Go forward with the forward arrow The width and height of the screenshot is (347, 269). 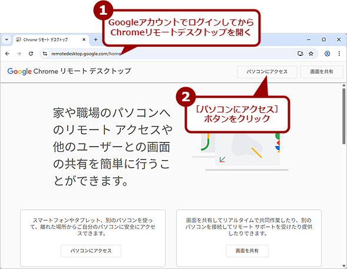(x=19, y=54)
